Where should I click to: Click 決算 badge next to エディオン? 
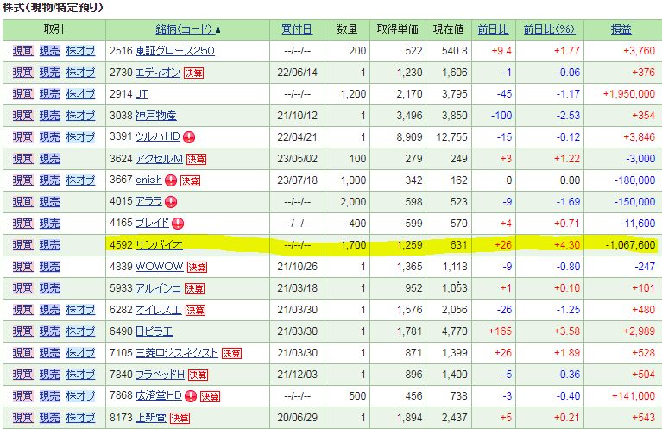194,73
